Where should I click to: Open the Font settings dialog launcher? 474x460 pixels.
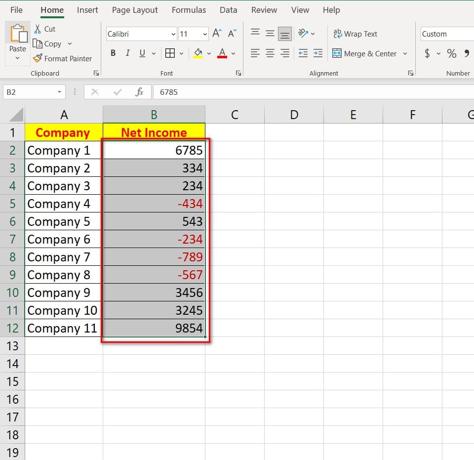pyautogui.click(x=238, y=73)
